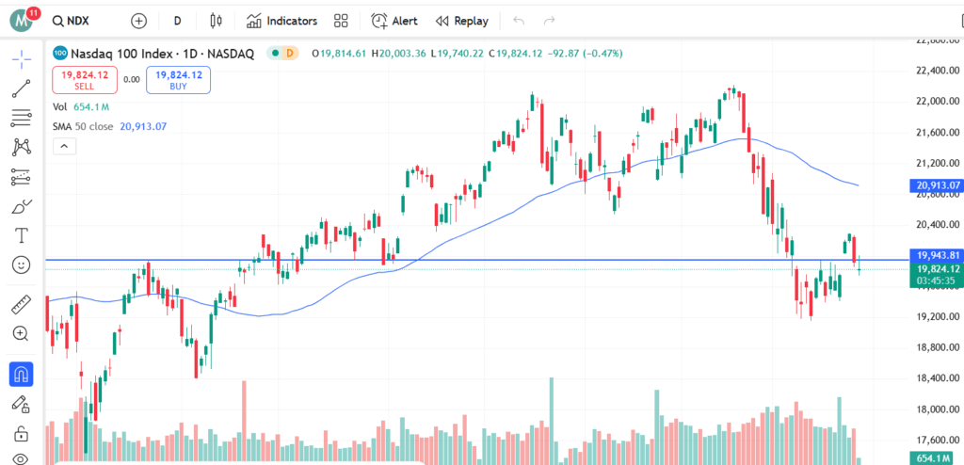Toggle magnet mode snapping
The image size is (964, 465).
coord(22,374)
